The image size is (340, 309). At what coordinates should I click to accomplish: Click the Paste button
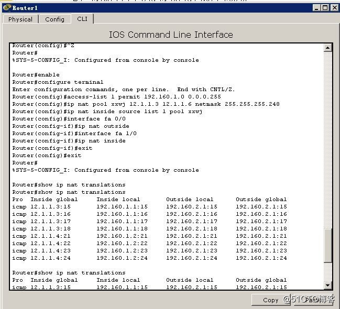click(313, 300)
